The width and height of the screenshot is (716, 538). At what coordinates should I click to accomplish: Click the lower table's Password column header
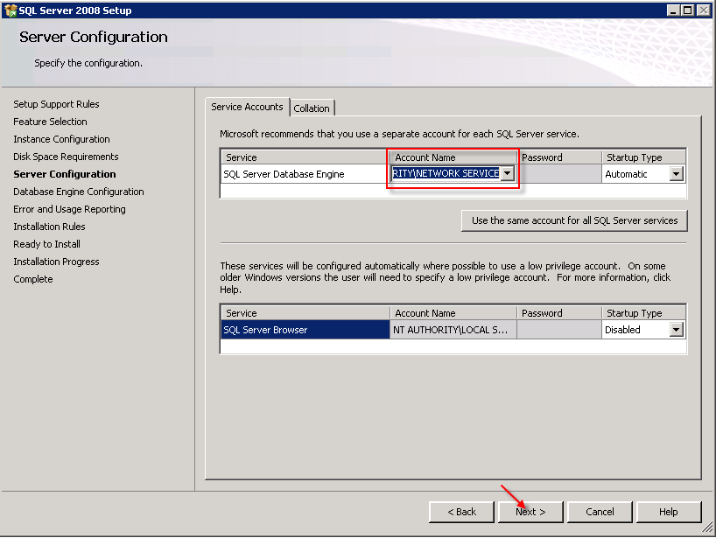pos(559,313)
